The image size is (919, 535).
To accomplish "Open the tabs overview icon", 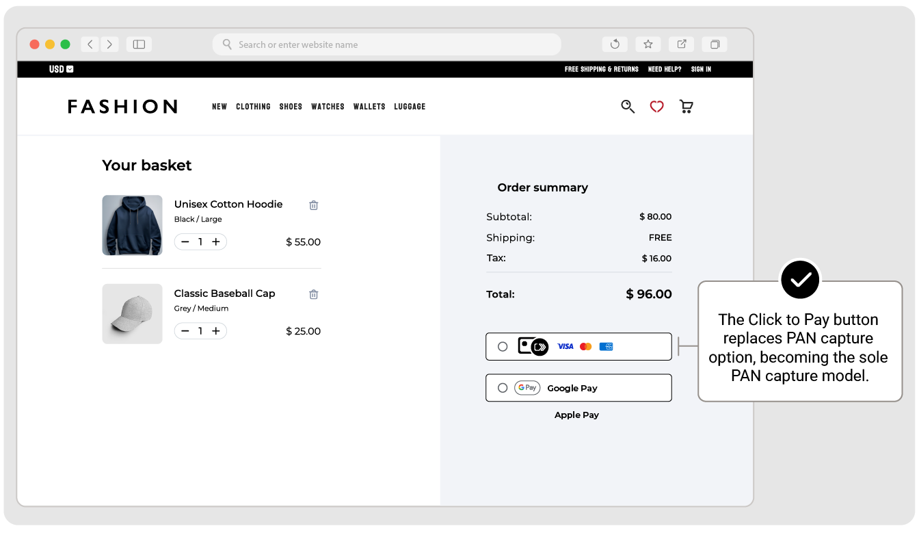I will point(715,44).
